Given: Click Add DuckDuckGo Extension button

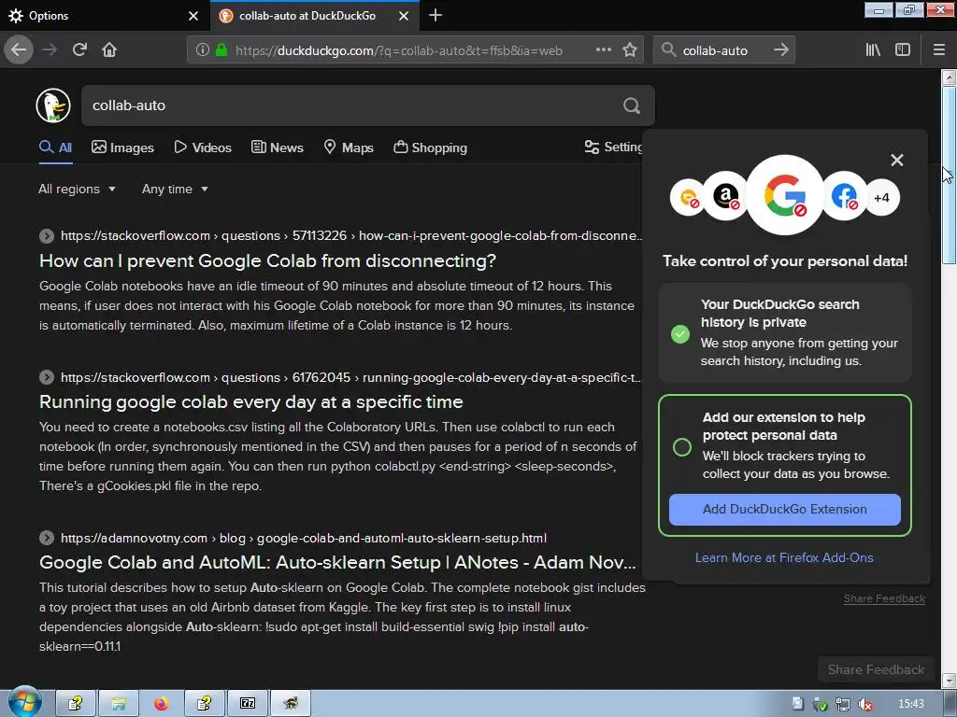Looking at the screenshot, I should tap(784, 509).
